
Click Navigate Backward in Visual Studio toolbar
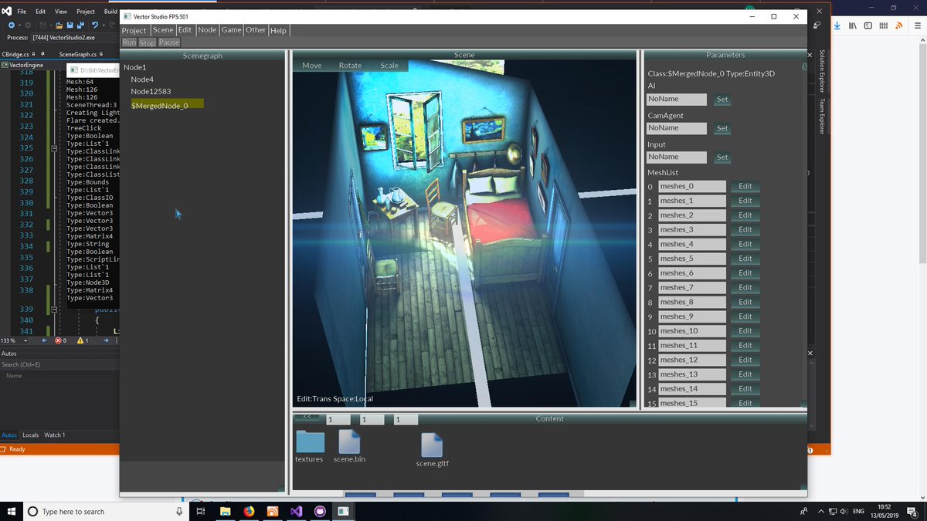point(11,25)
